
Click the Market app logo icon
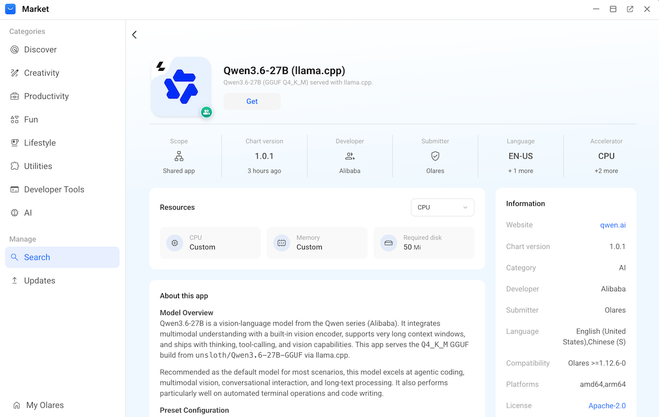click(x=10, y=9)
